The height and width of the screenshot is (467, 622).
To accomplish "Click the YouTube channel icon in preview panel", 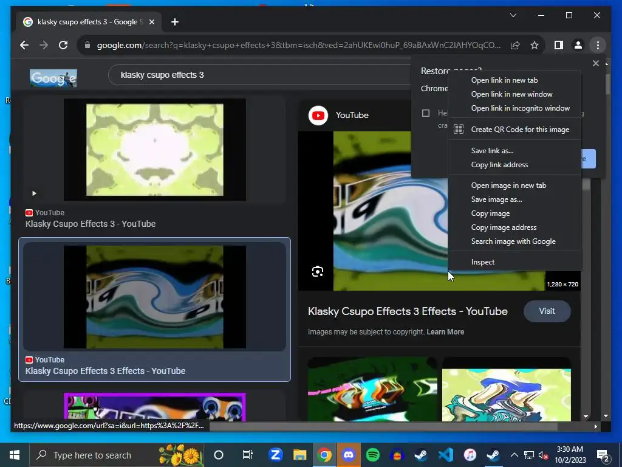I will pyautogui.click(x=318, y=115).
